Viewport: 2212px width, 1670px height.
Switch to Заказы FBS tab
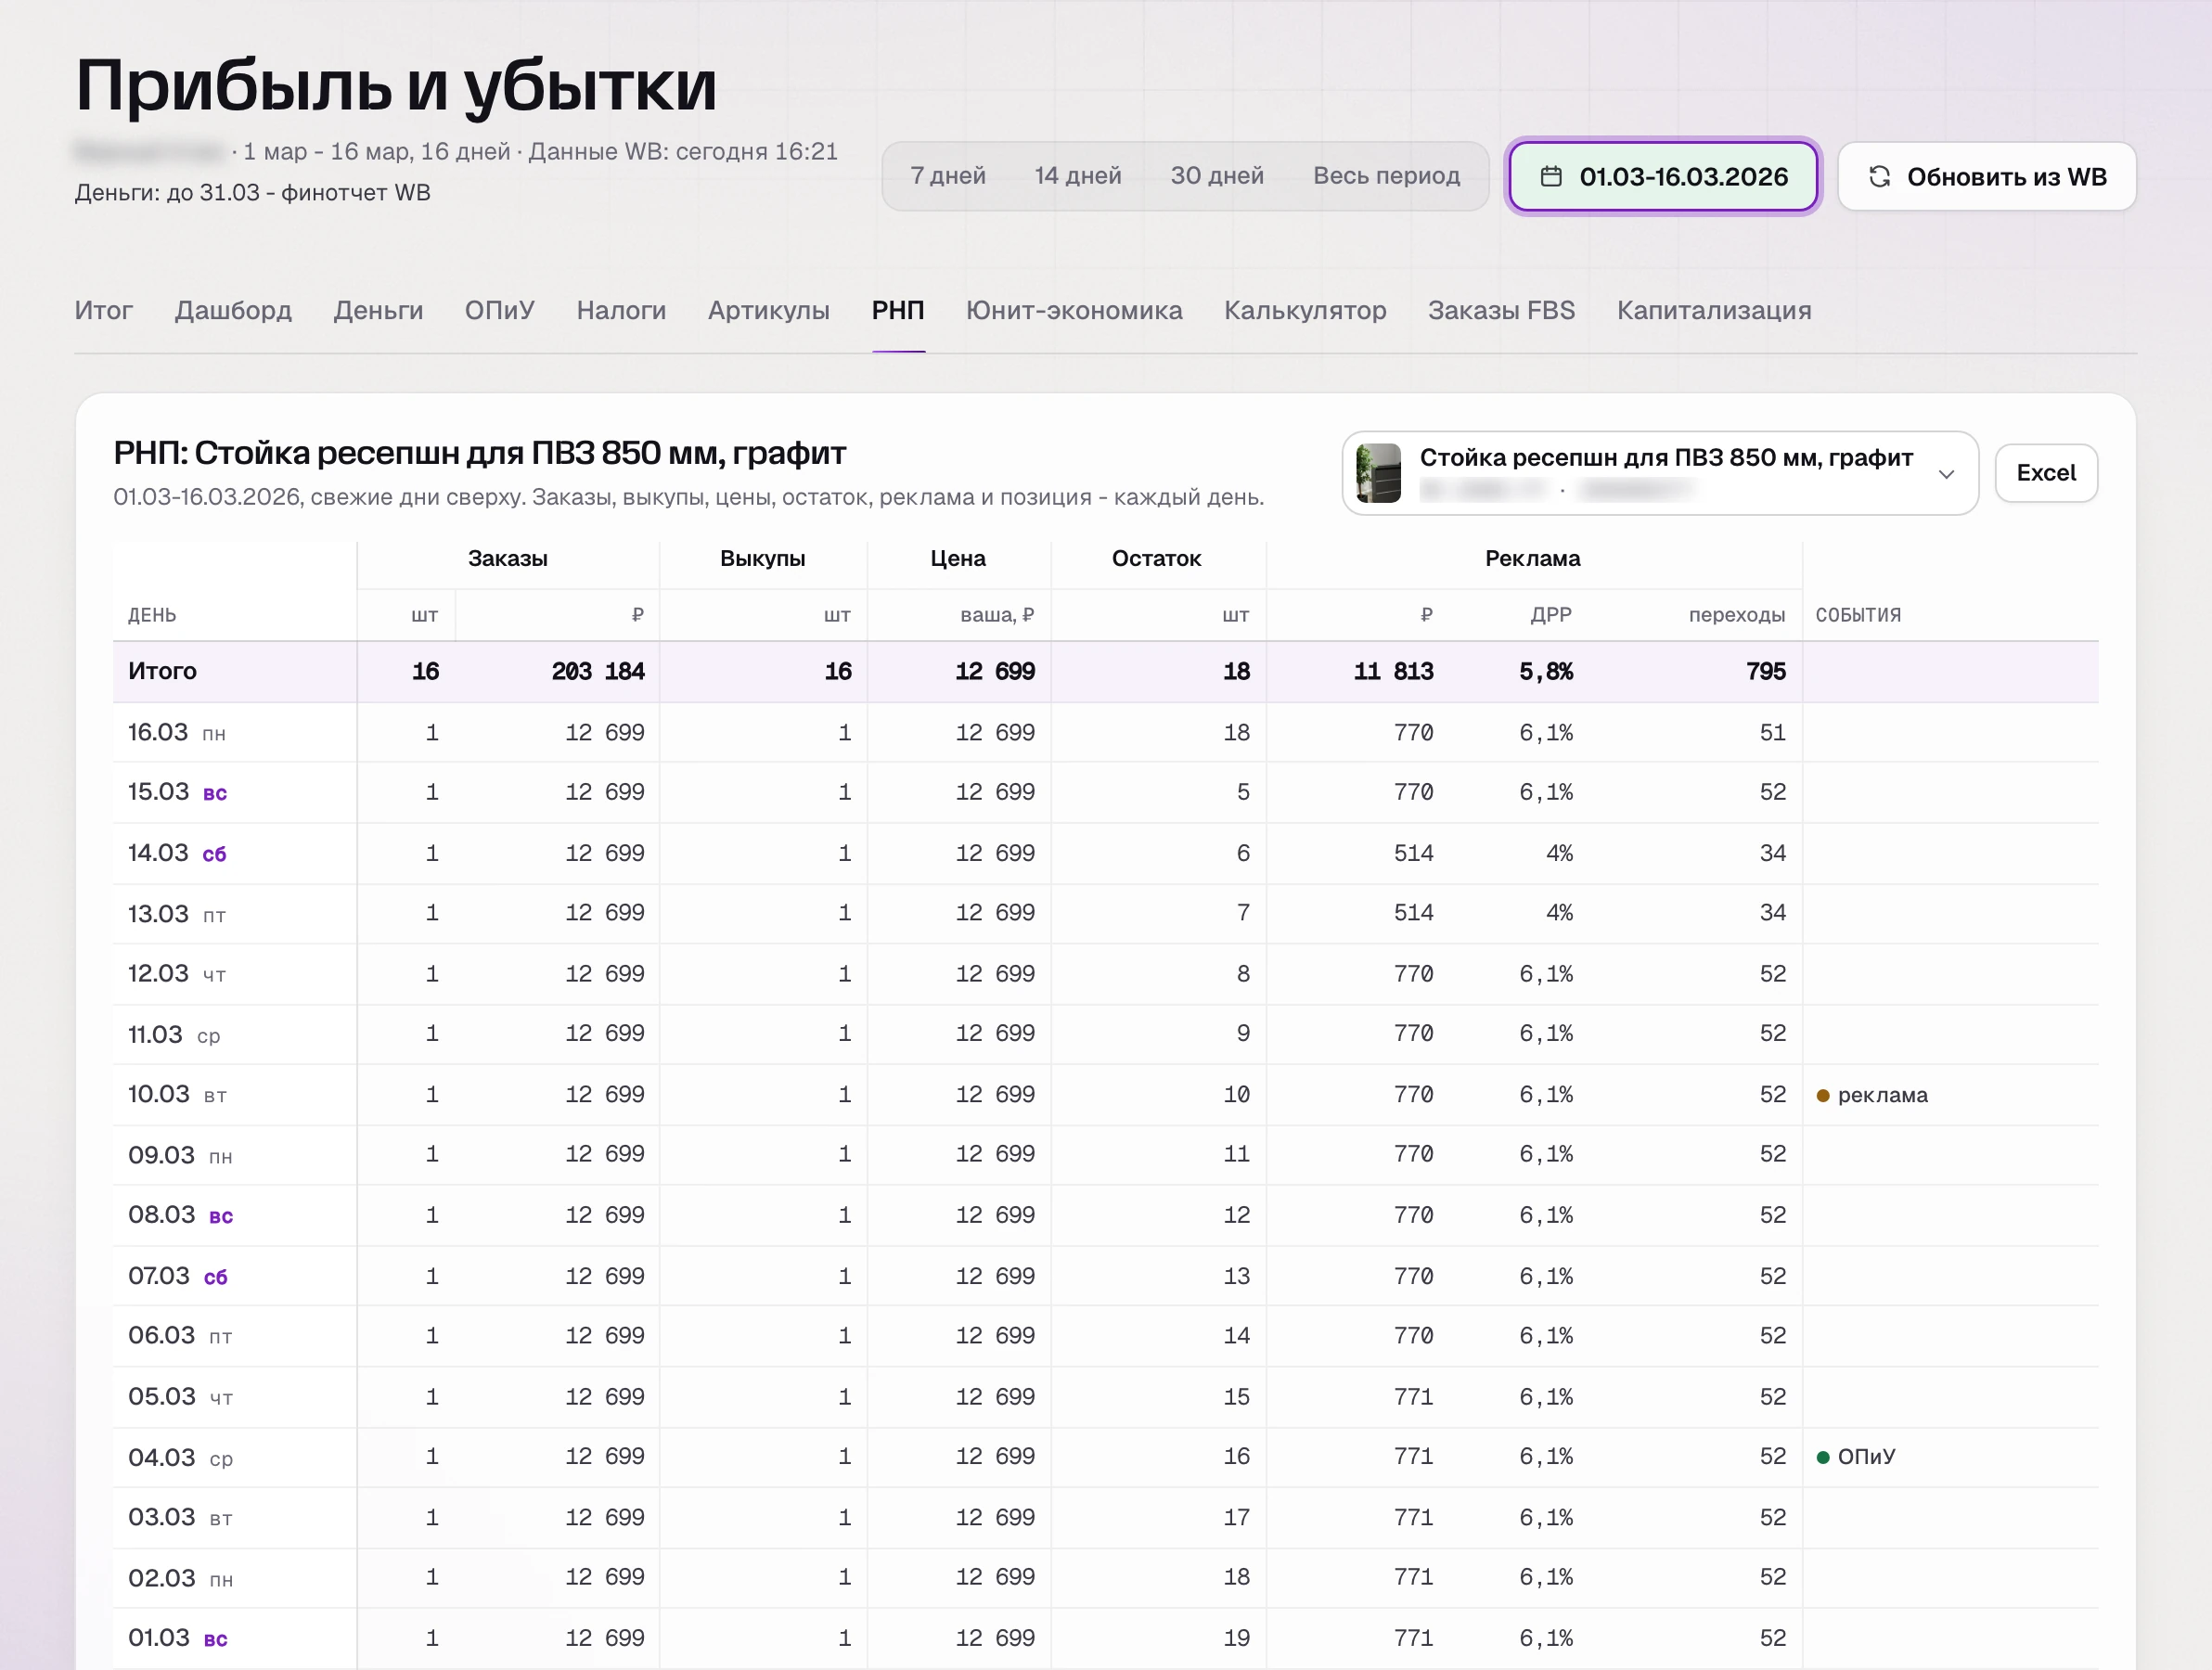(x=1501, y=311)
